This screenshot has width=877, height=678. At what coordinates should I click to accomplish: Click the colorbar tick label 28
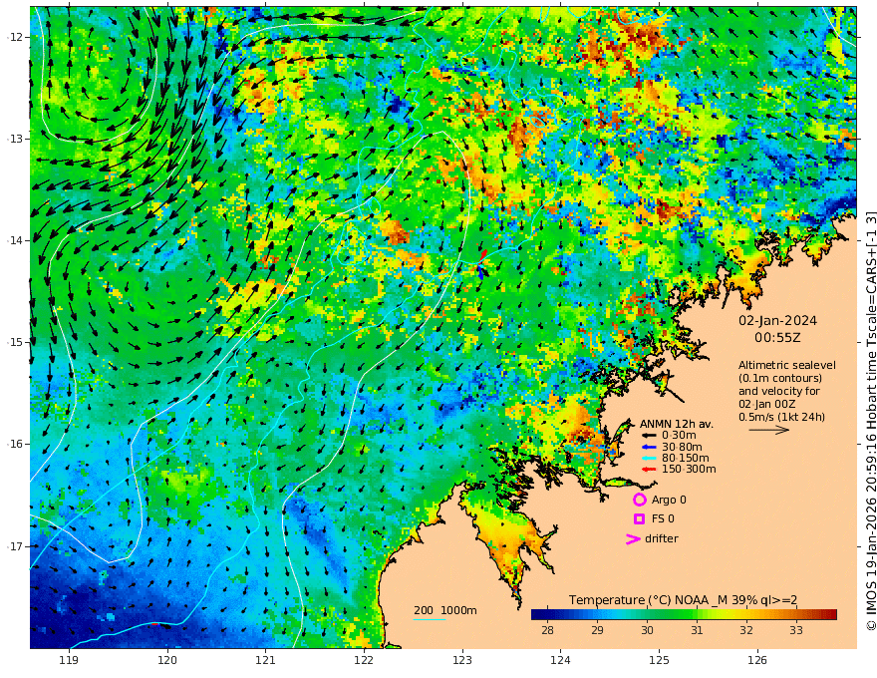point(547,630)
